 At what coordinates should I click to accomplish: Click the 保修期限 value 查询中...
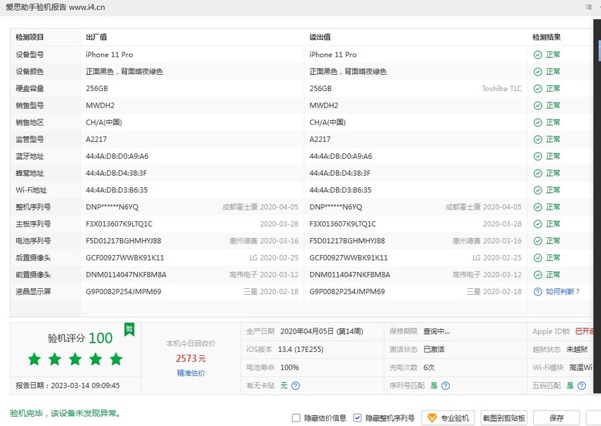436,331
